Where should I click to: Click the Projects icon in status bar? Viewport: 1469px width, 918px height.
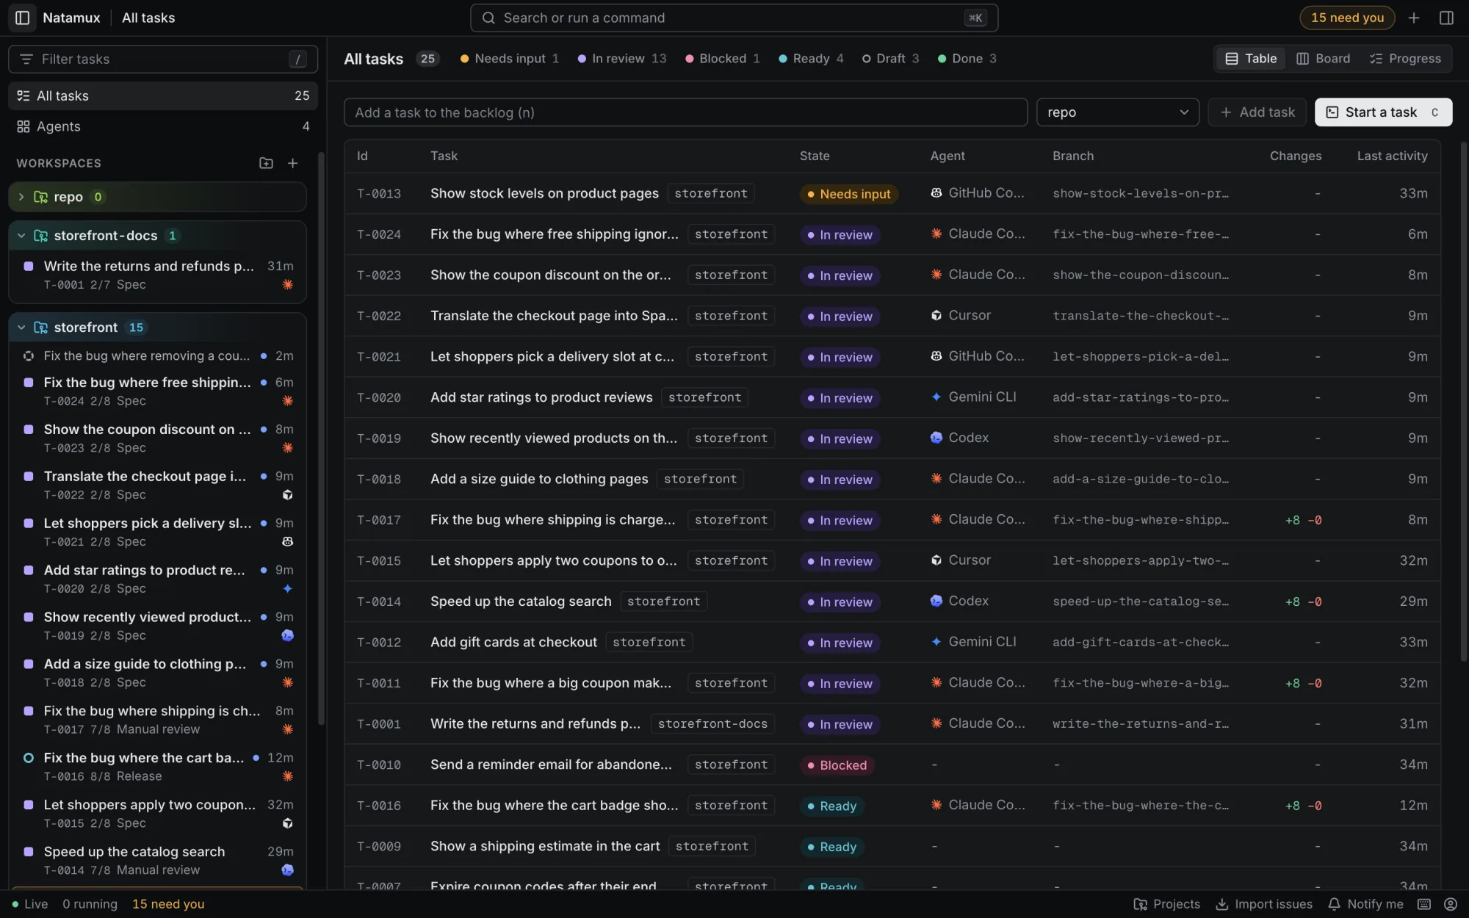1166,904
